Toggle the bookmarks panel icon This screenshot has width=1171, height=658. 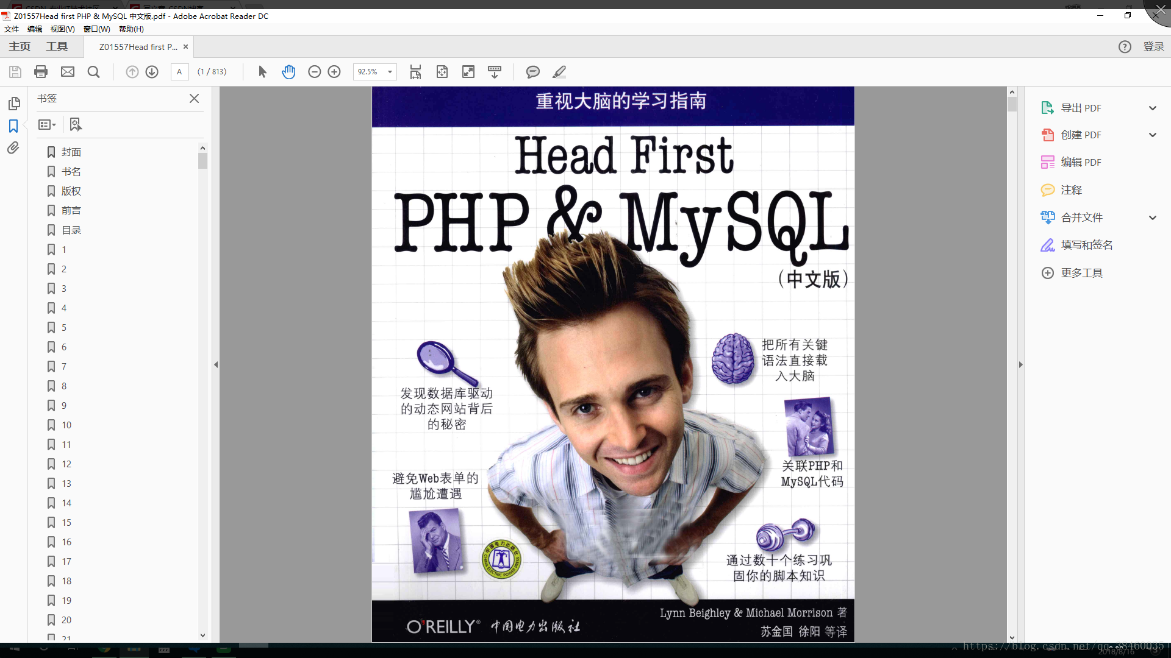pyautogui.click(x=13, y=126)
